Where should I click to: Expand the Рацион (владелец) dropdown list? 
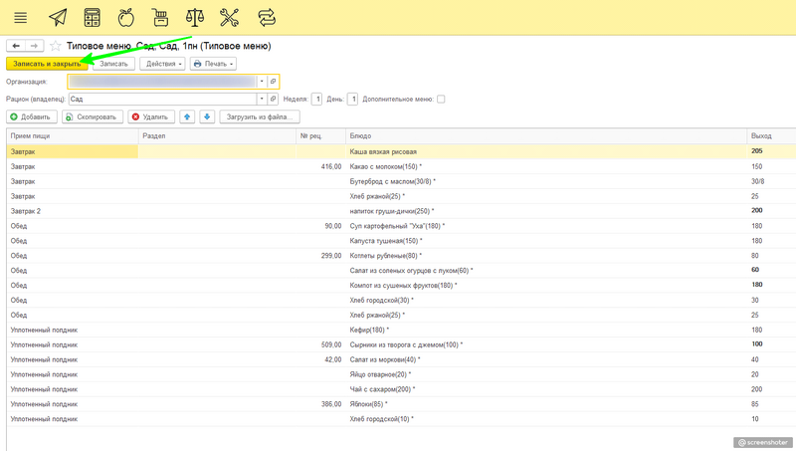(262, 100)
